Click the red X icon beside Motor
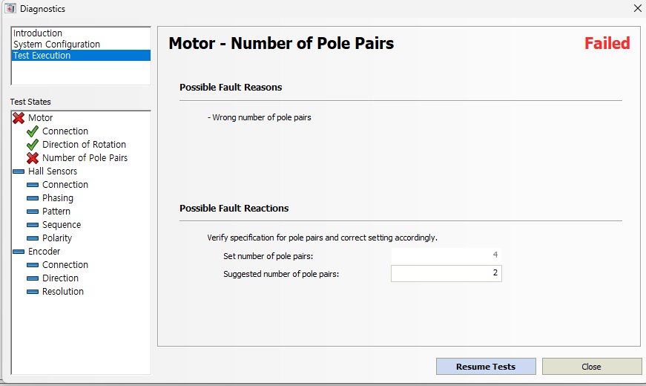Viewport: 646px width, 386px height. (x=19, y=118)
